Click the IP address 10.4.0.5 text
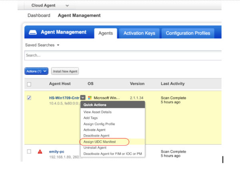 (x=56, y=103)
